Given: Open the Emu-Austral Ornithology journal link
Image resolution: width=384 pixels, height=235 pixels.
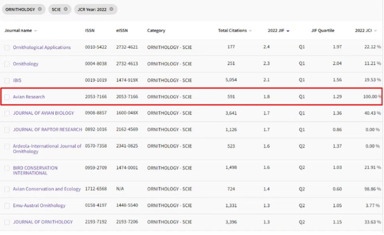Looking at the screenshot, I should pyautogui.click(x=39, y=205).
